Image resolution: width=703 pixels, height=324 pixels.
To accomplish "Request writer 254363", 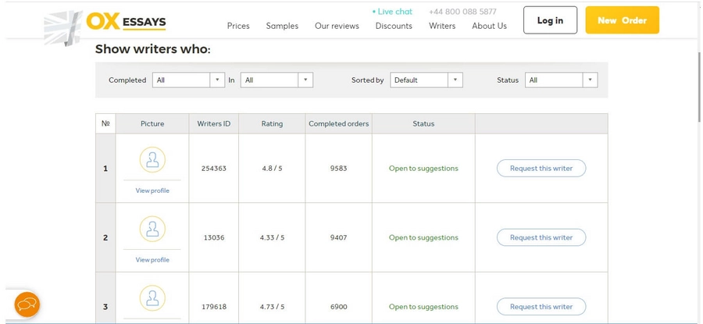I will 541,169.
